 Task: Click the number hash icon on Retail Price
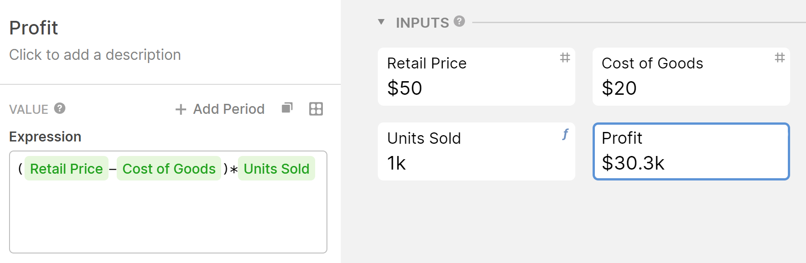tap(565, 58)
